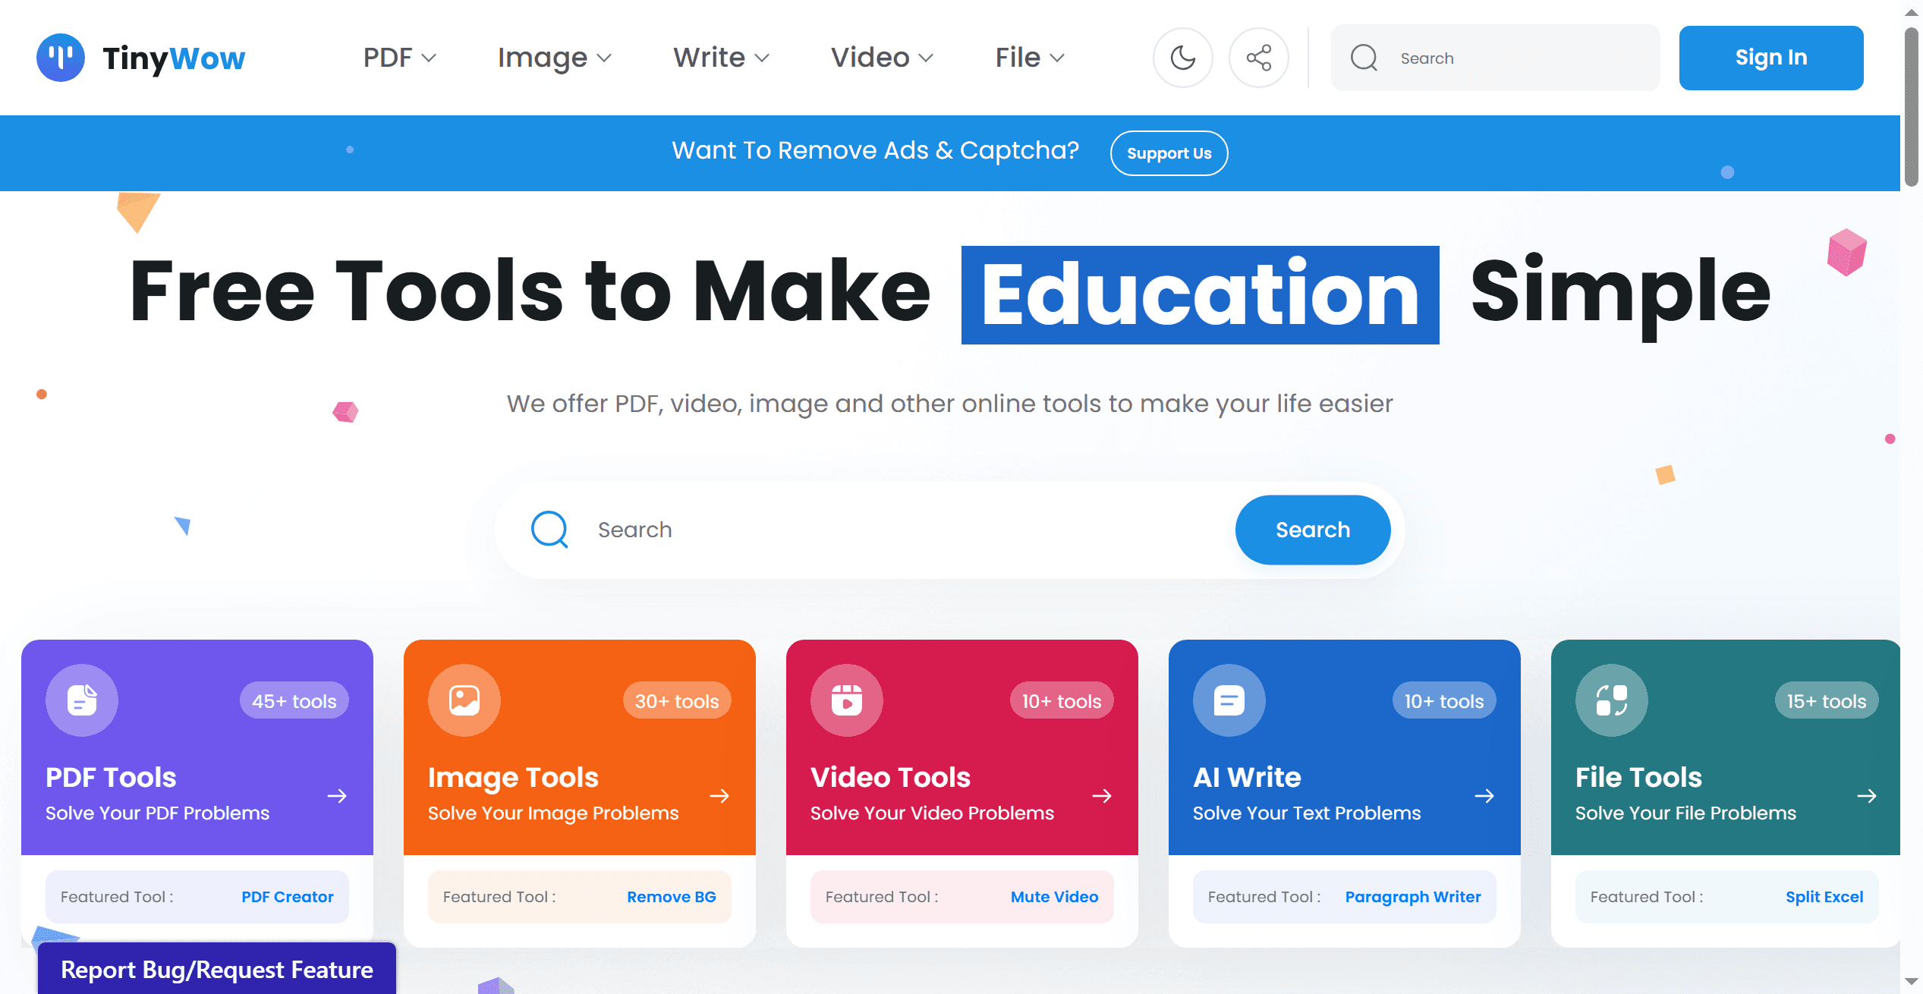Click magnifier icon in hero search bar
Screen dimensions: 1923x994
[549, 530]
